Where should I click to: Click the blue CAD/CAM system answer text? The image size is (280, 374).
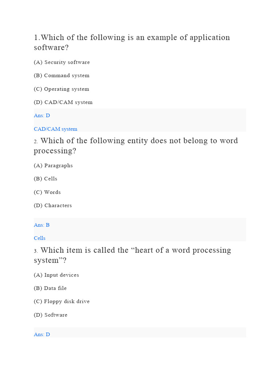pyautogui.click(x=55, y=129)
